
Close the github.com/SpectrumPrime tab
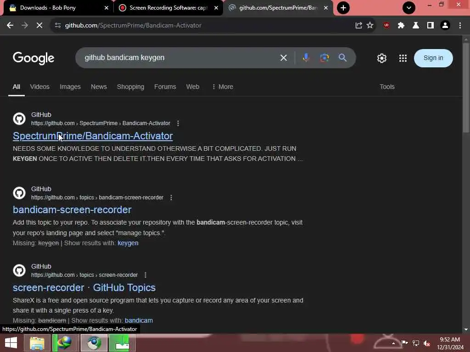pos(326,8)
